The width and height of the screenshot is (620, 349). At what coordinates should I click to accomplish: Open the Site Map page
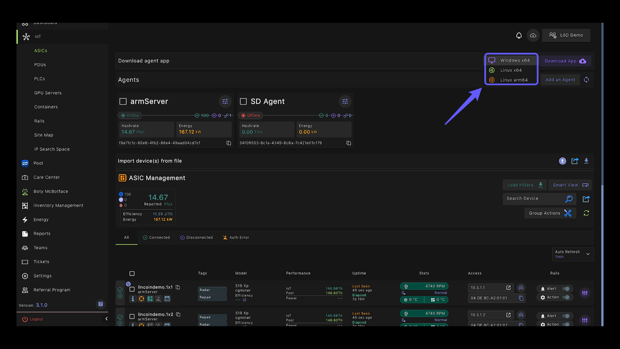coord(44,135)
